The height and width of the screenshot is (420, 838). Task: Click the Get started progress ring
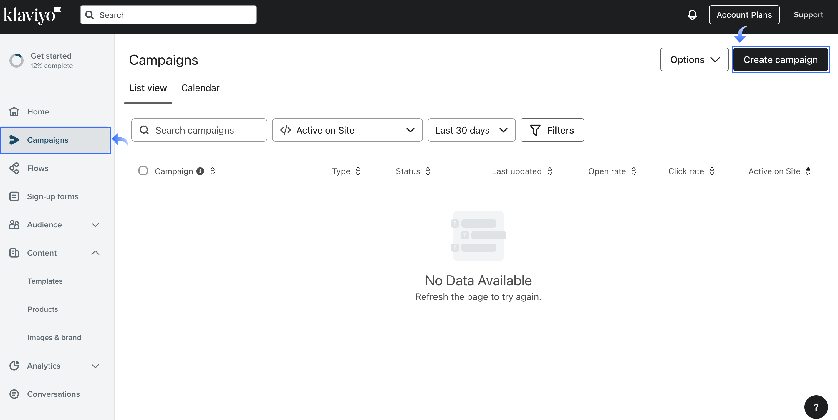(16, 60)
